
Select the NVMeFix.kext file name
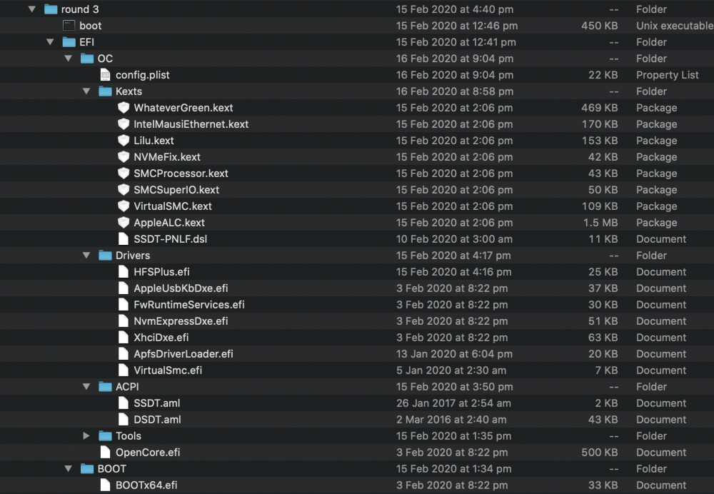(x=167, y=157)
